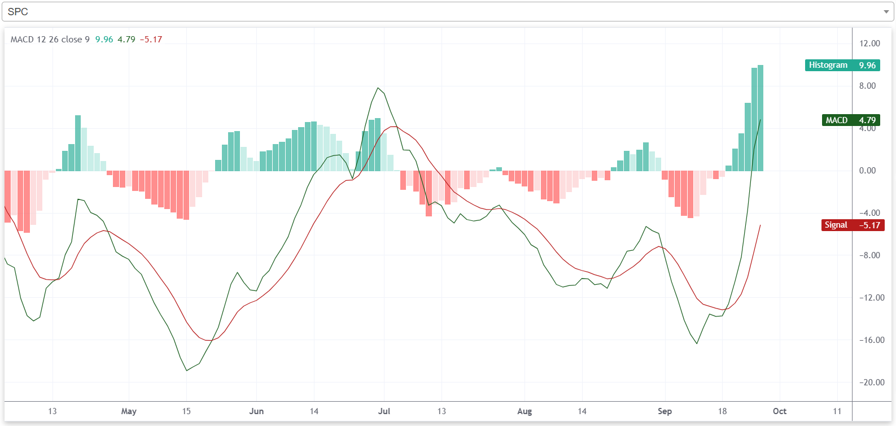Click the Jun label on the time axis
This screenshot has width=896, height=426.
[x=256, y=411]
